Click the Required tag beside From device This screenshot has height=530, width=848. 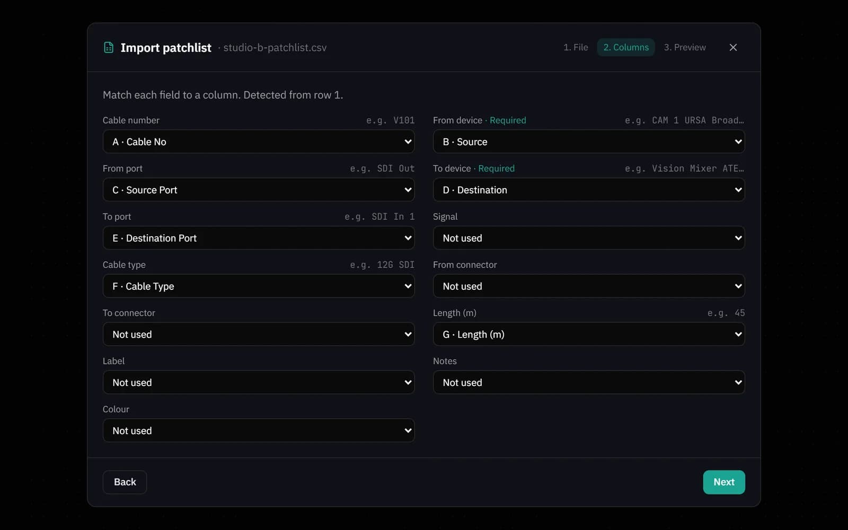pos(508,120)
